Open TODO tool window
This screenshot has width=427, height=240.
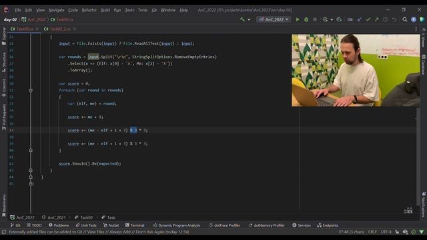pyautogui.click(x=34, y=225)
